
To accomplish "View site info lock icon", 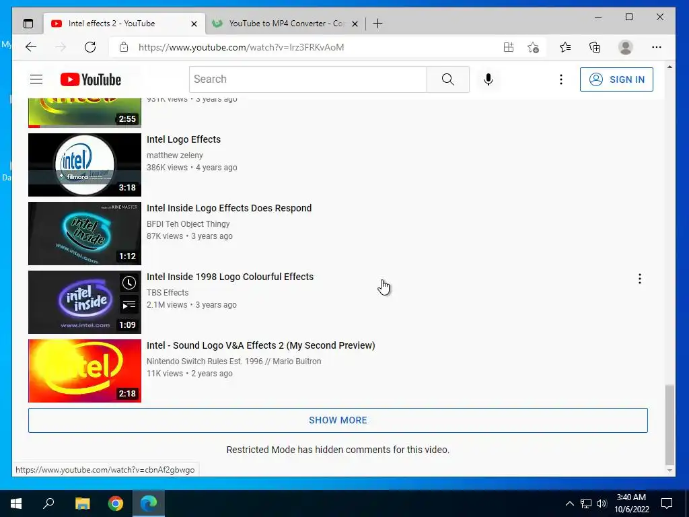I will click(x=124, y=47).
